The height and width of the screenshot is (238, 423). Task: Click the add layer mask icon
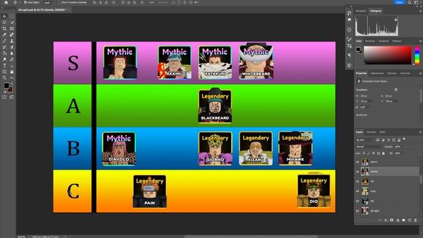(392, 220)
